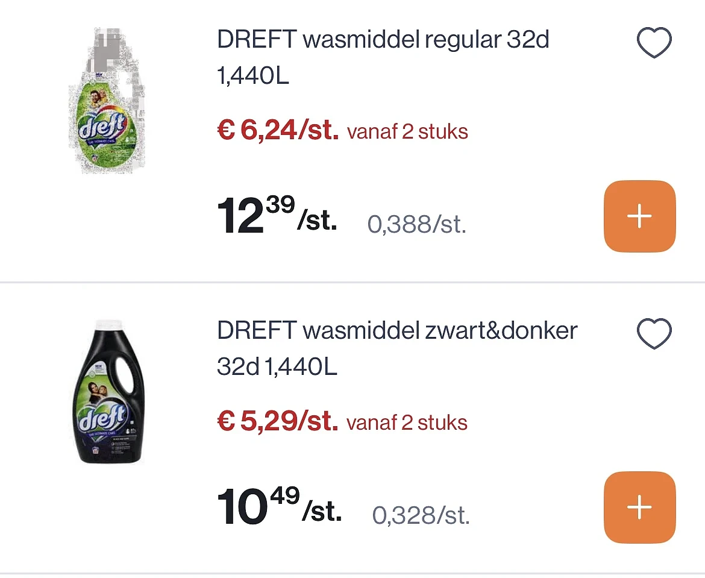Add Dreft regular 32d to cart

point(639,216)
